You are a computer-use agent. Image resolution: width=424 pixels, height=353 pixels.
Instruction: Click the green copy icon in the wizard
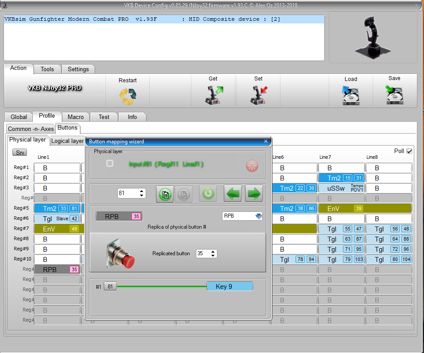pos(165,194)
